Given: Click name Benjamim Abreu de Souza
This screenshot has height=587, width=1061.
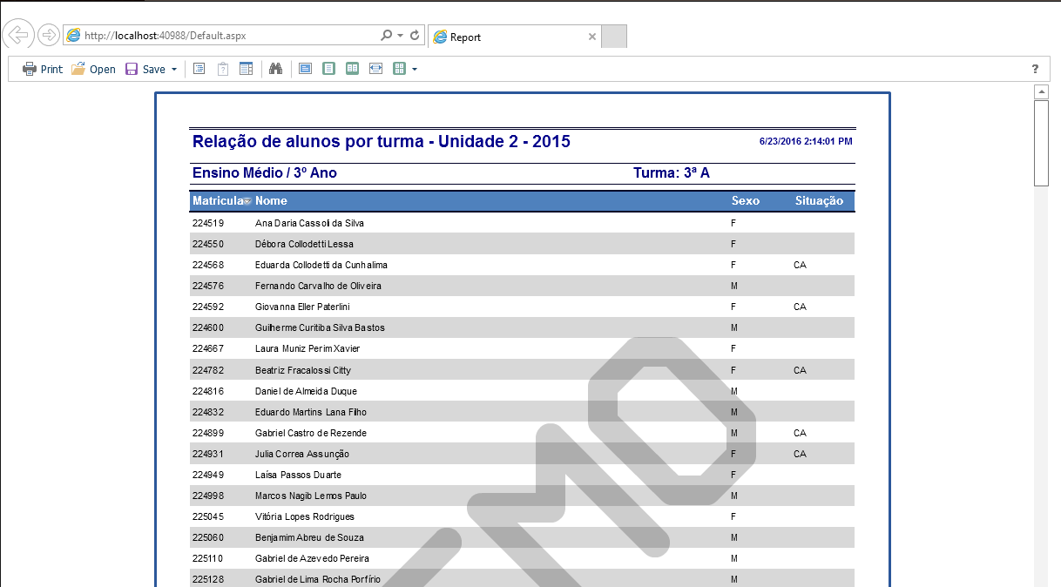Looking at the screenshot, I should tap(309, 537).
